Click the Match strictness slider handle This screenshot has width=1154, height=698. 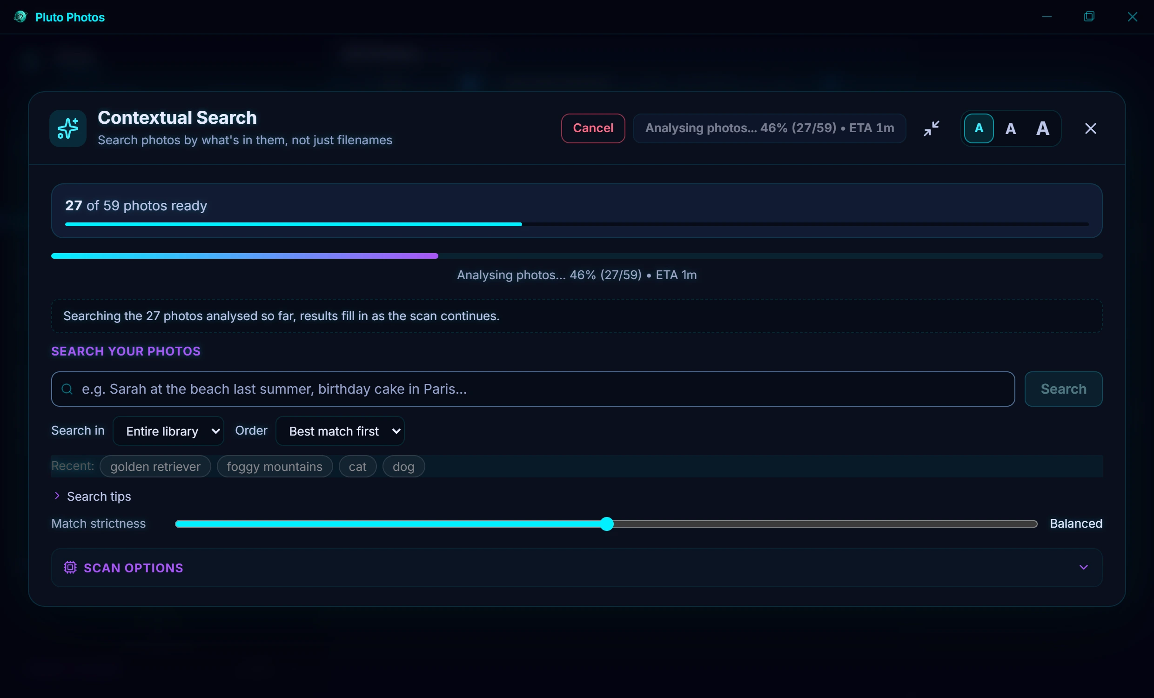tap(606, 524)
